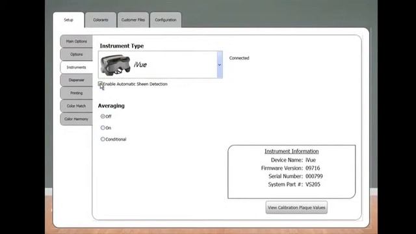Open the Customer Files tab
Screen dimensions: 416x234
(133, 20)
